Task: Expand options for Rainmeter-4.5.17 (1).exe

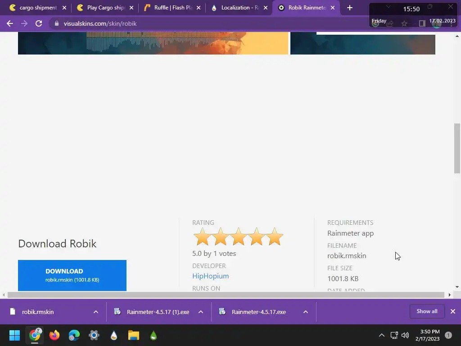Action: coord(201,312)
